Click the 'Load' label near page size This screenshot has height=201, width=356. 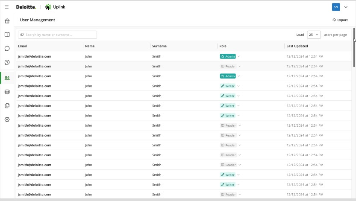tap(300, 35)
